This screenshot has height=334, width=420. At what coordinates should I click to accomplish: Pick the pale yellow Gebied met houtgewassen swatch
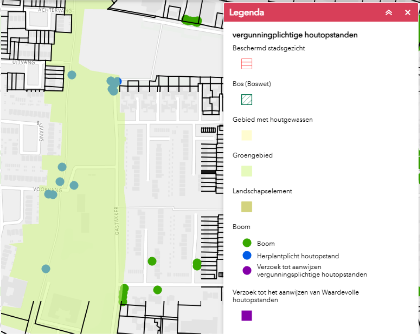pyautogui.click(x=247, y=135)
